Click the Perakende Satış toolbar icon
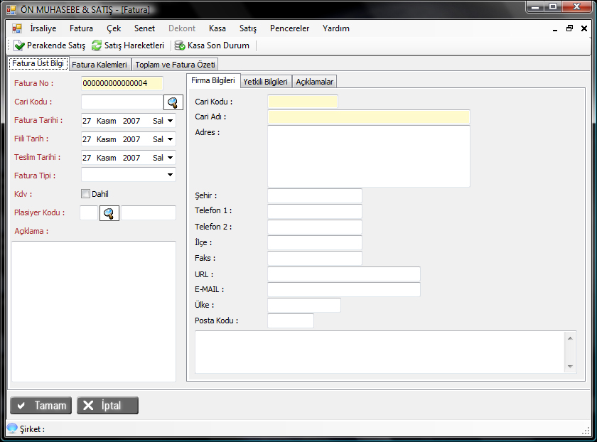The height and width of the screenshot is (442, 597). pyautogui.click(x=19, y=45)
